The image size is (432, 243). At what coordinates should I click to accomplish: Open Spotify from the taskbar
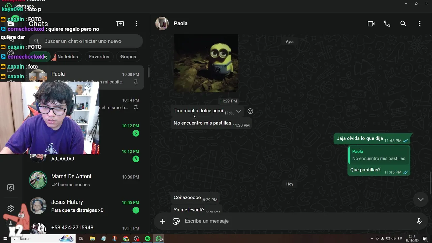[x=147, y=239]
